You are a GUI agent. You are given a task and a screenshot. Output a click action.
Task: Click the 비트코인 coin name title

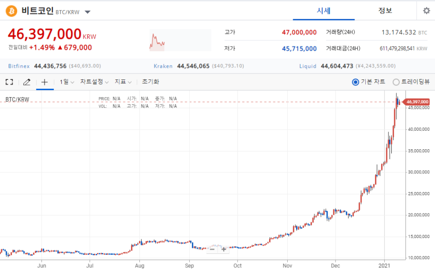pos(38,11)
